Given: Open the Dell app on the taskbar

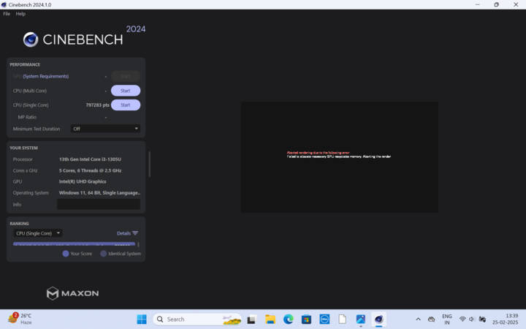Looking at the screenshot, I should pos(324,319).
